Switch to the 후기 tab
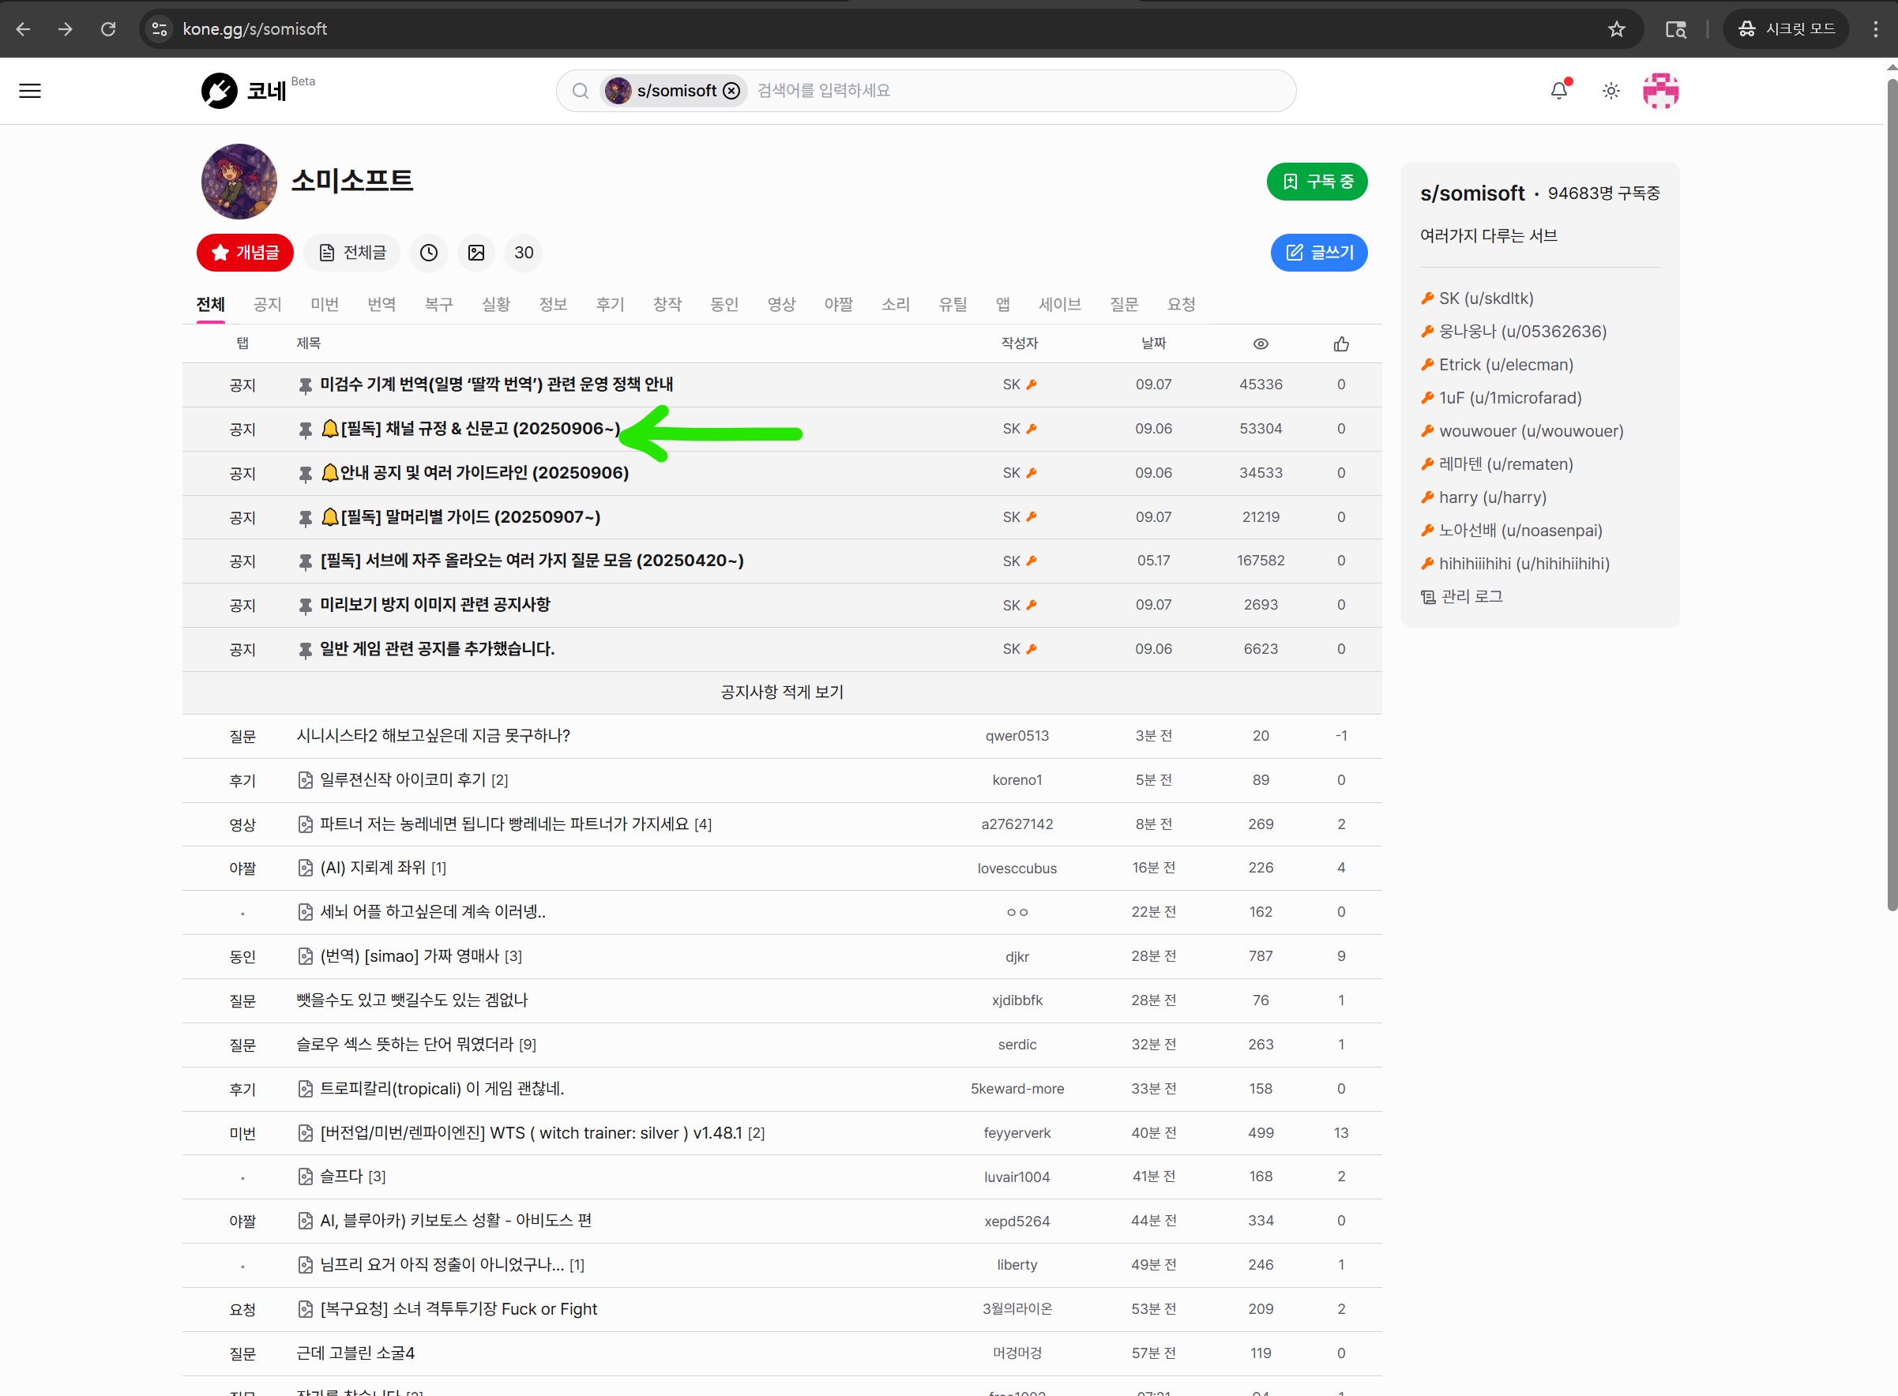 (x=610, y=303)
